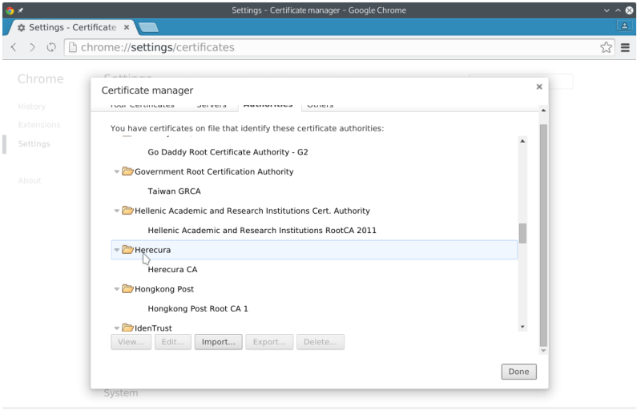Collapse the Hellenic Academic and Research group
Image resolution: width=641 pixels, height=414 pixels.
[x=117, y=211]
